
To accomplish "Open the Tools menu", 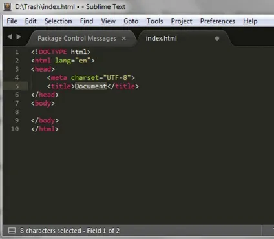I will tap(154, 21).
